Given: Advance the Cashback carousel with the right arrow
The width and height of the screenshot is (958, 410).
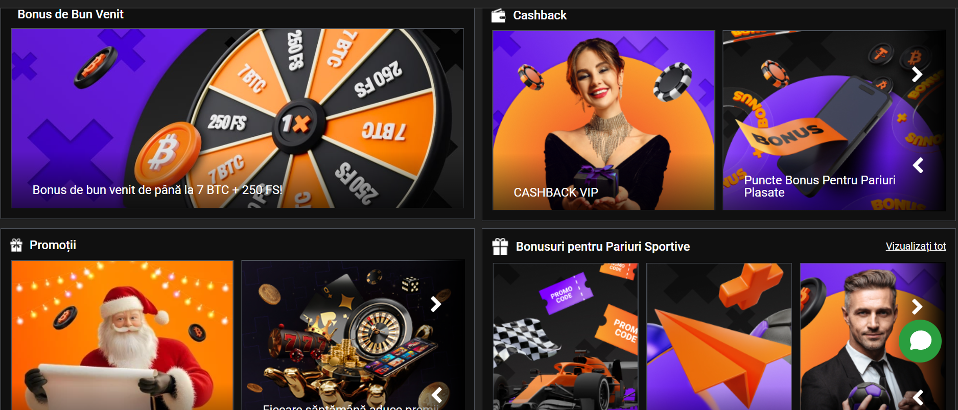Looking at the screenshot, I should pyautogui.click(x=917, y=75).
